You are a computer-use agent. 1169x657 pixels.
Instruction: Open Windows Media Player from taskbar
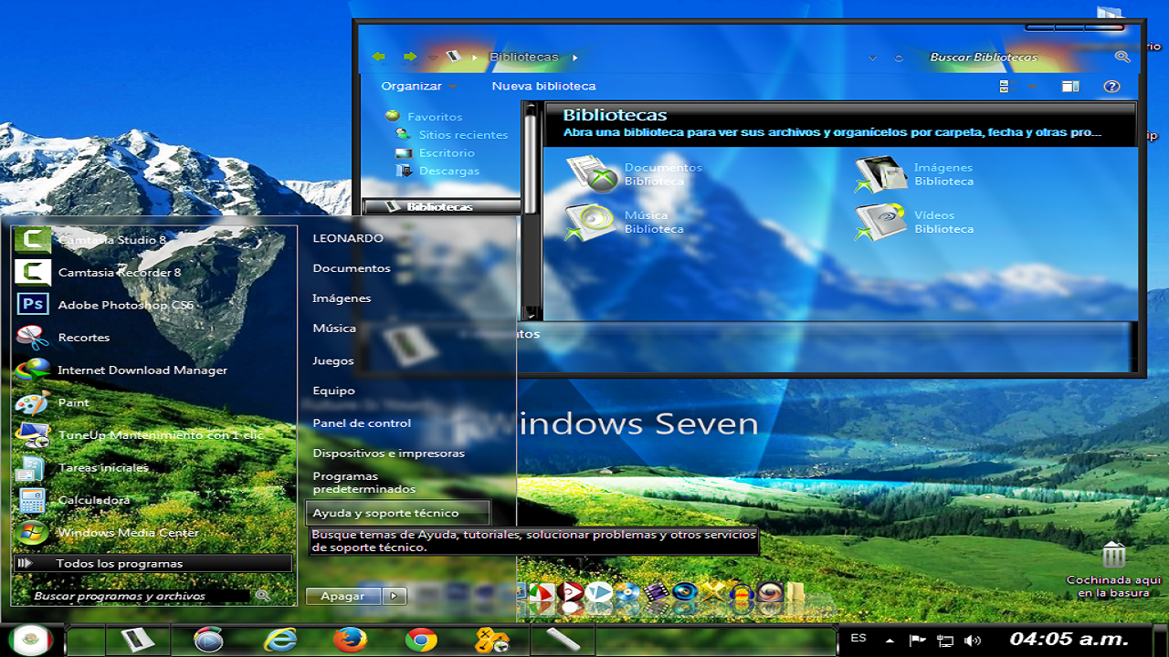[x=208, y=641]
